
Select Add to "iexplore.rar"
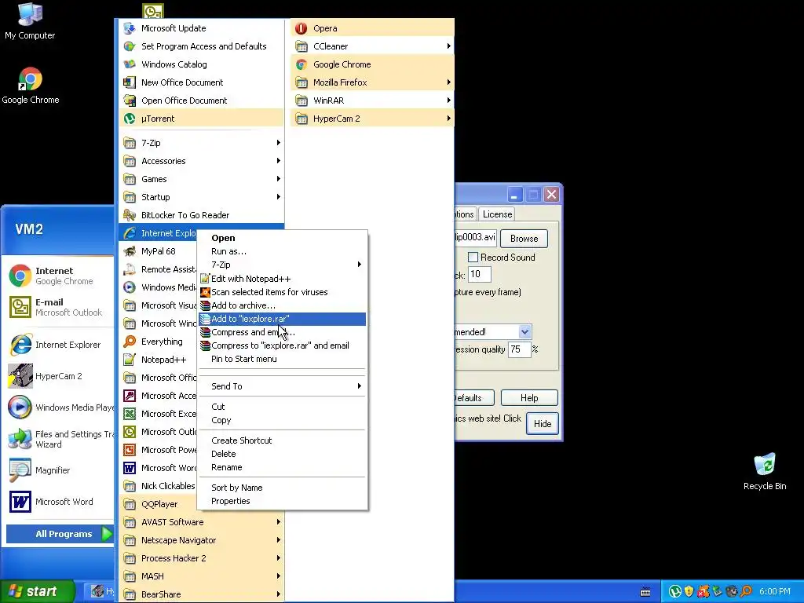point(282,319)
